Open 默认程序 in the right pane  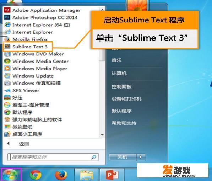click(121, 111)
